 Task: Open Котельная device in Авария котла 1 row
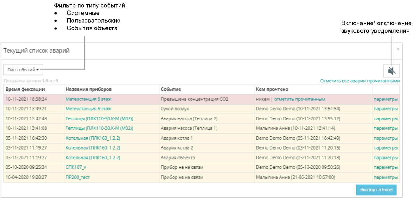coord(93,138)
